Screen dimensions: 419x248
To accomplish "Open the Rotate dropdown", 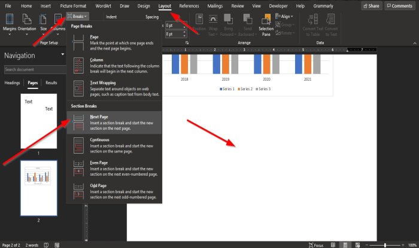I will click(285, 33).
